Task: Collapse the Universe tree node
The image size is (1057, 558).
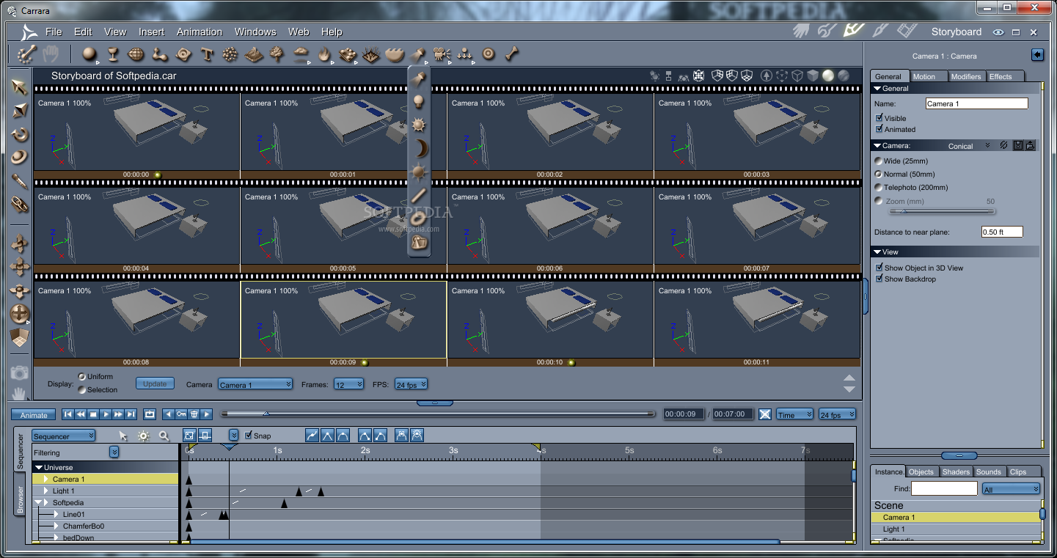Action: point(39,467)
